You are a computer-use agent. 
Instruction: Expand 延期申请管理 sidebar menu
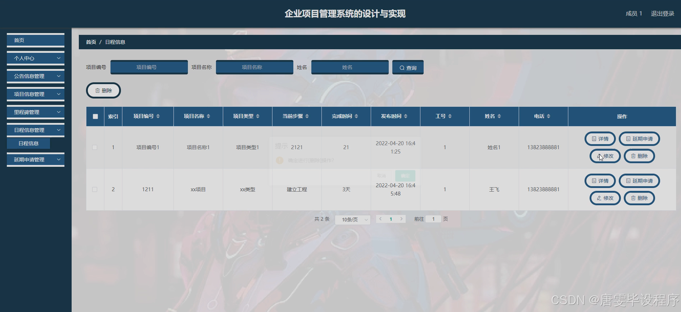point(36,160)
